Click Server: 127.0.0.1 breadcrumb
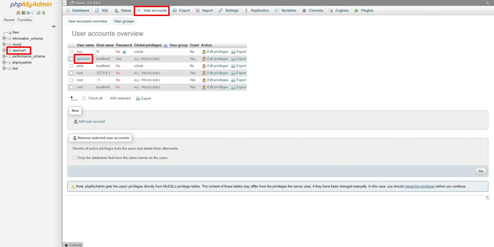 [88, 3]
